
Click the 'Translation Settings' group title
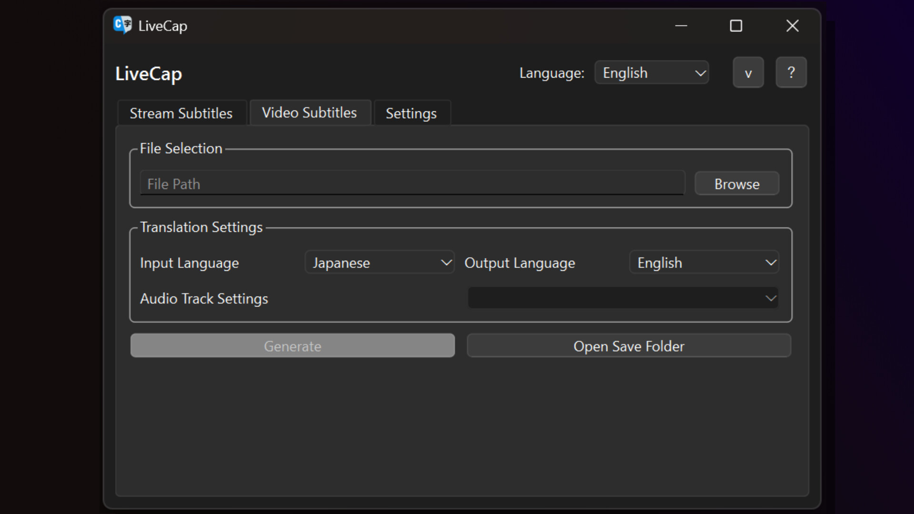[x=201, y=227]
